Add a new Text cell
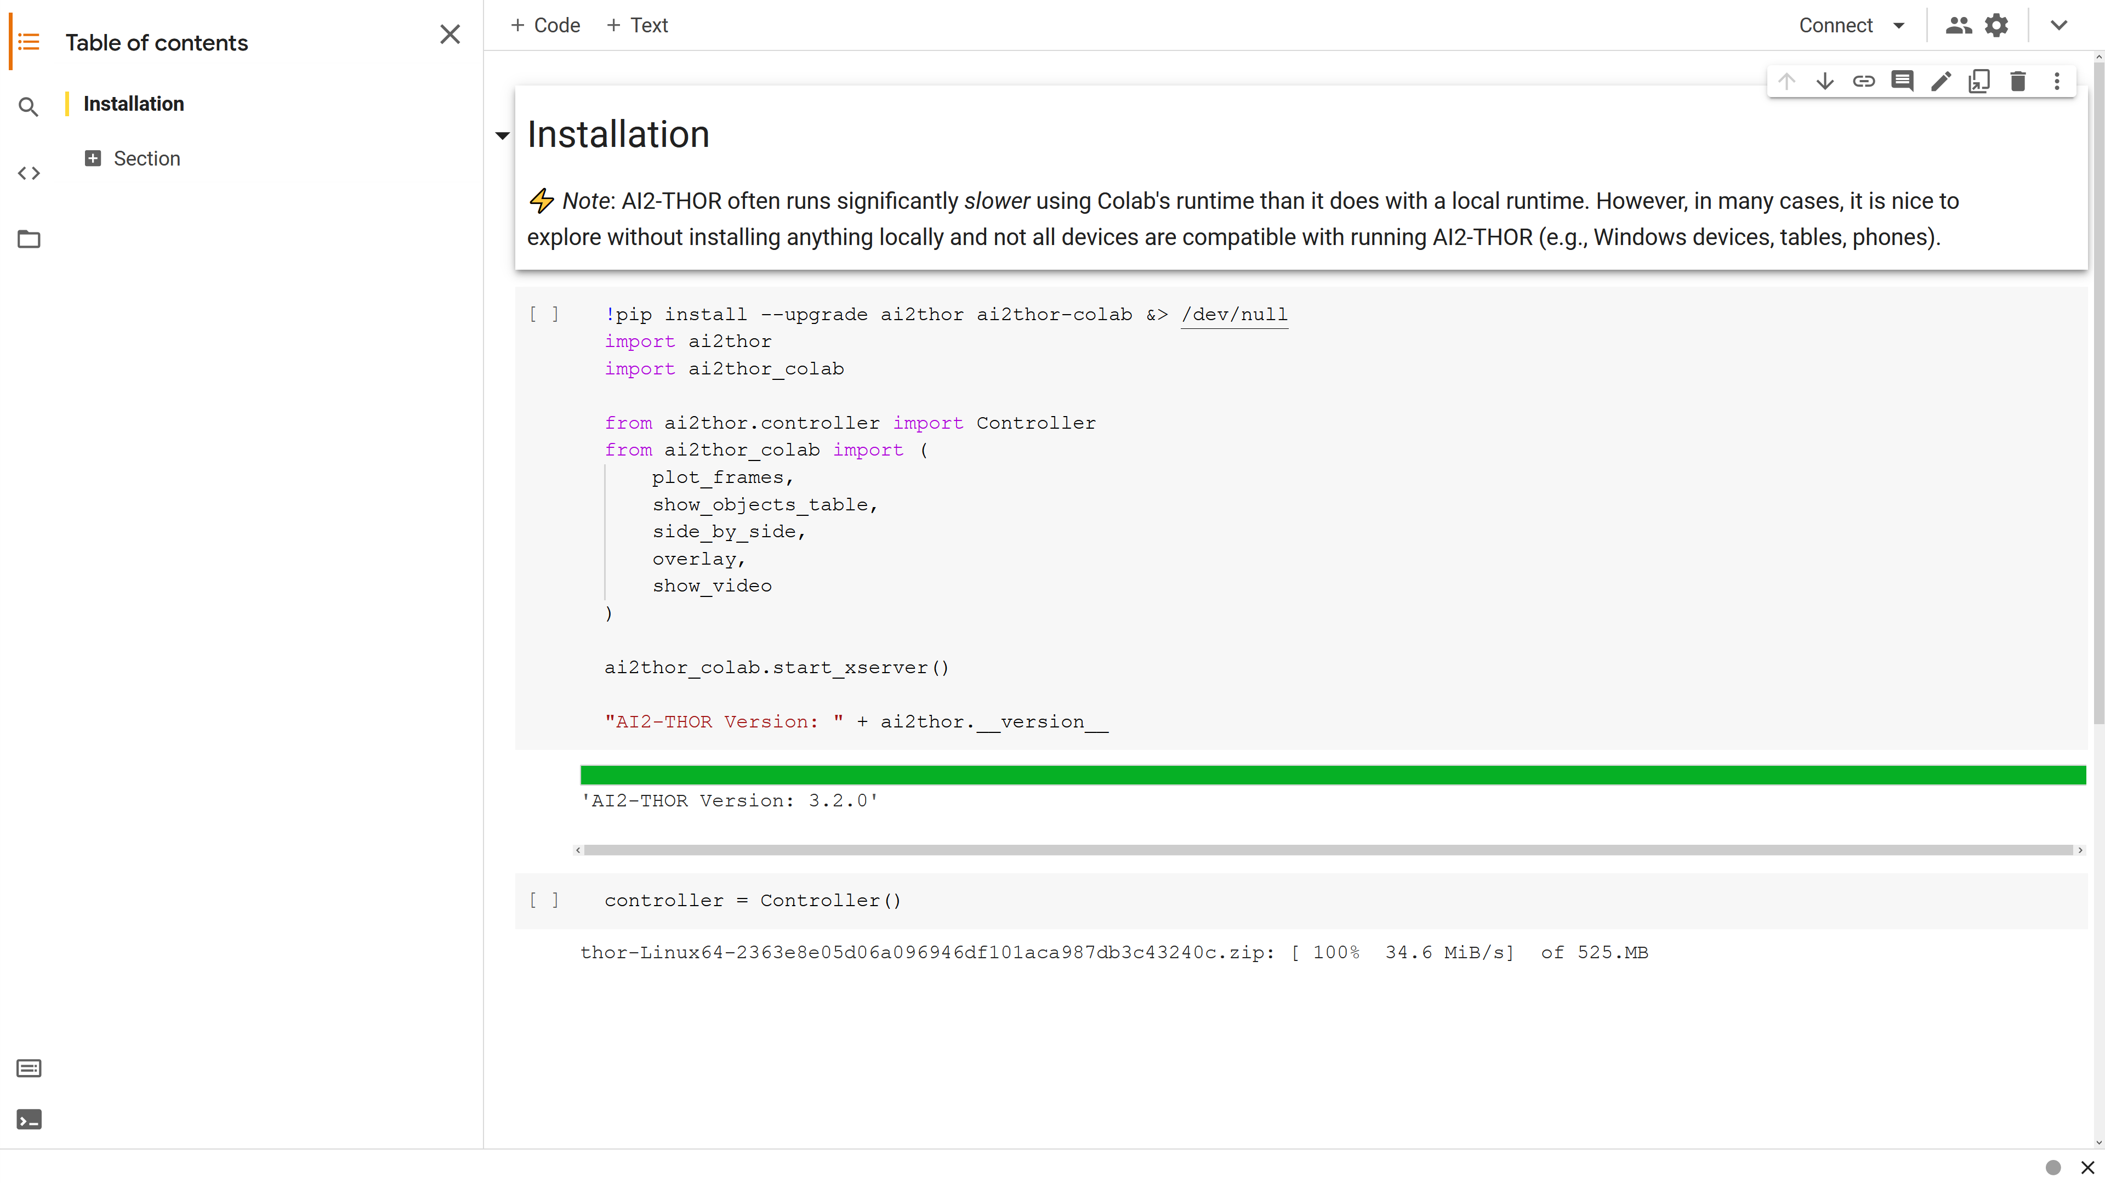 pyautogui.click(x=638, y=25)
